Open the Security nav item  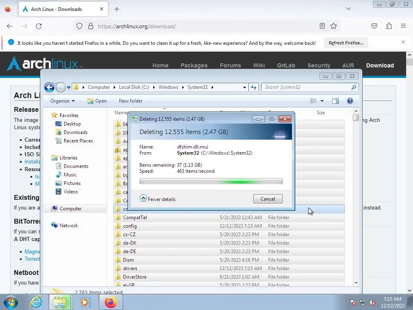[319, 65]
